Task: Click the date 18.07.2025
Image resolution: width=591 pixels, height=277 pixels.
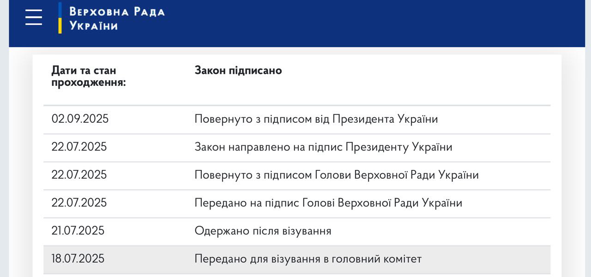Action: [78, 259]
